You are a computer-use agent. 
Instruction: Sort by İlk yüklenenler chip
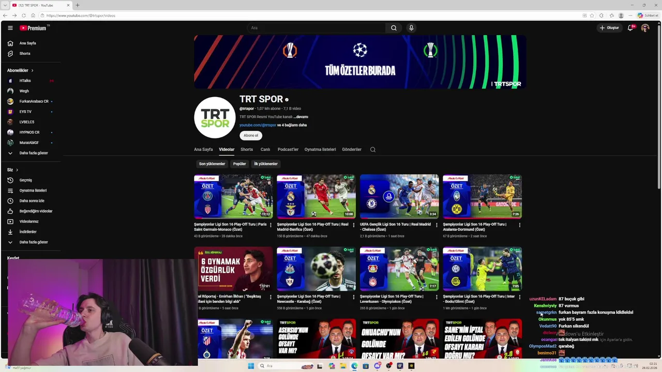(266, 164)
